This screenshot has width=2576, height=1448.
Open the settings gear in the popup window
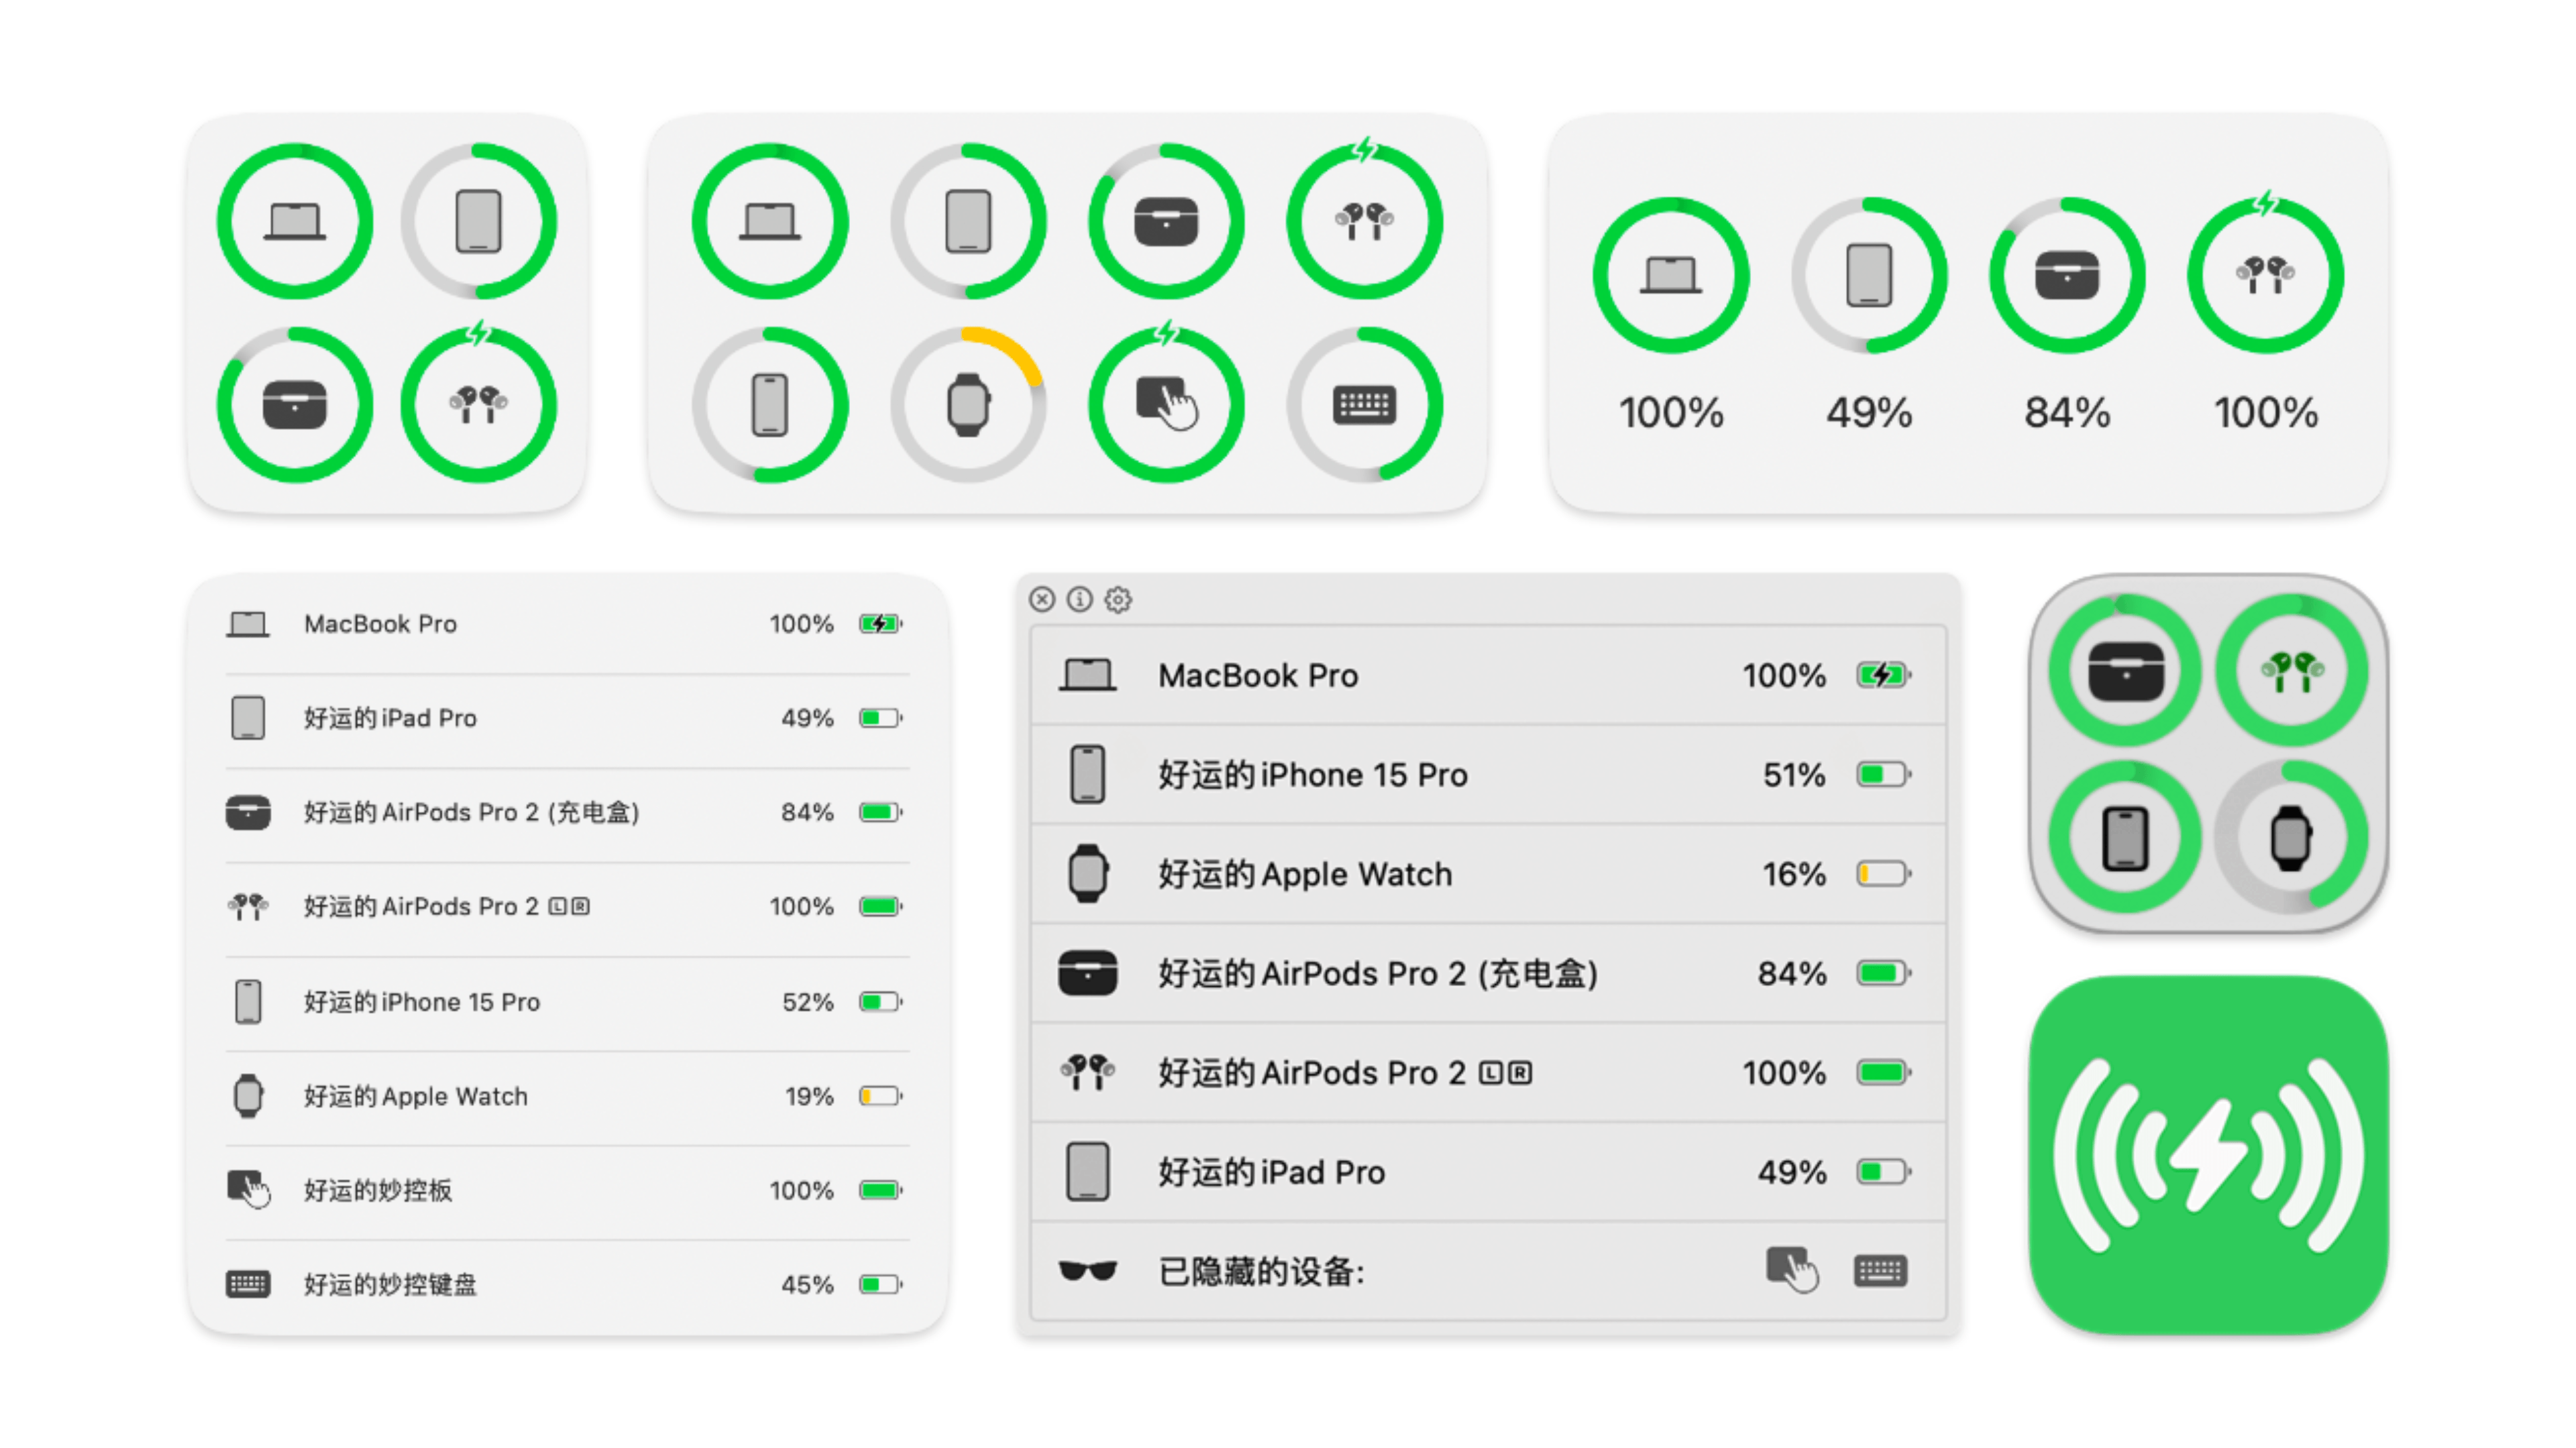pos(1118,599)
